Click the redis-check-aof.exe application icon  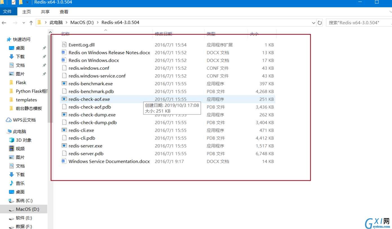point(64,99)
